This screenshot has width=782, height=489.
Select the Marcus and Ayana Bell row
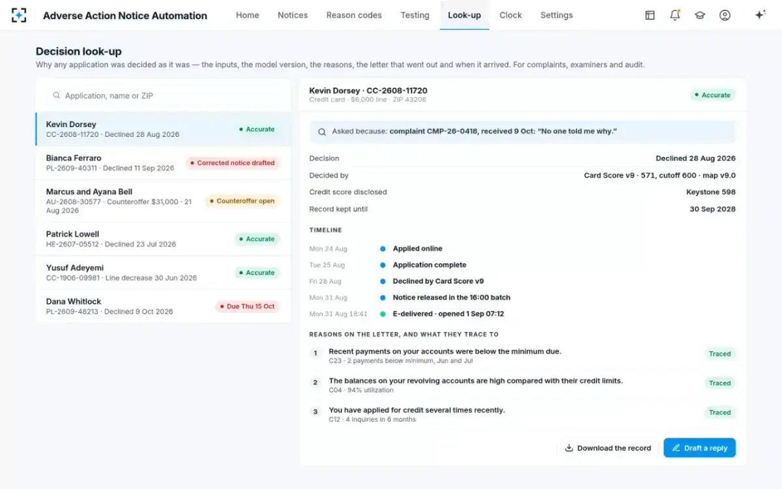[x=164, y=201]
